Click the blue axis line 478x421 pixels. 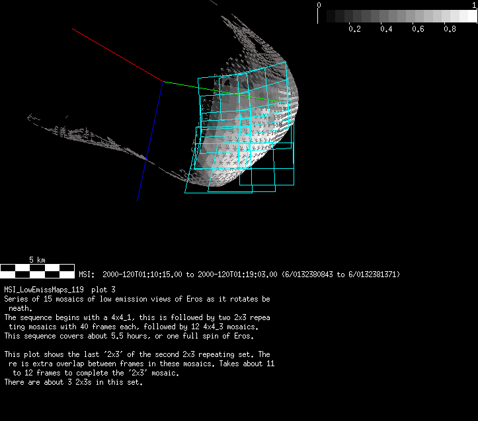click(150, 140)
